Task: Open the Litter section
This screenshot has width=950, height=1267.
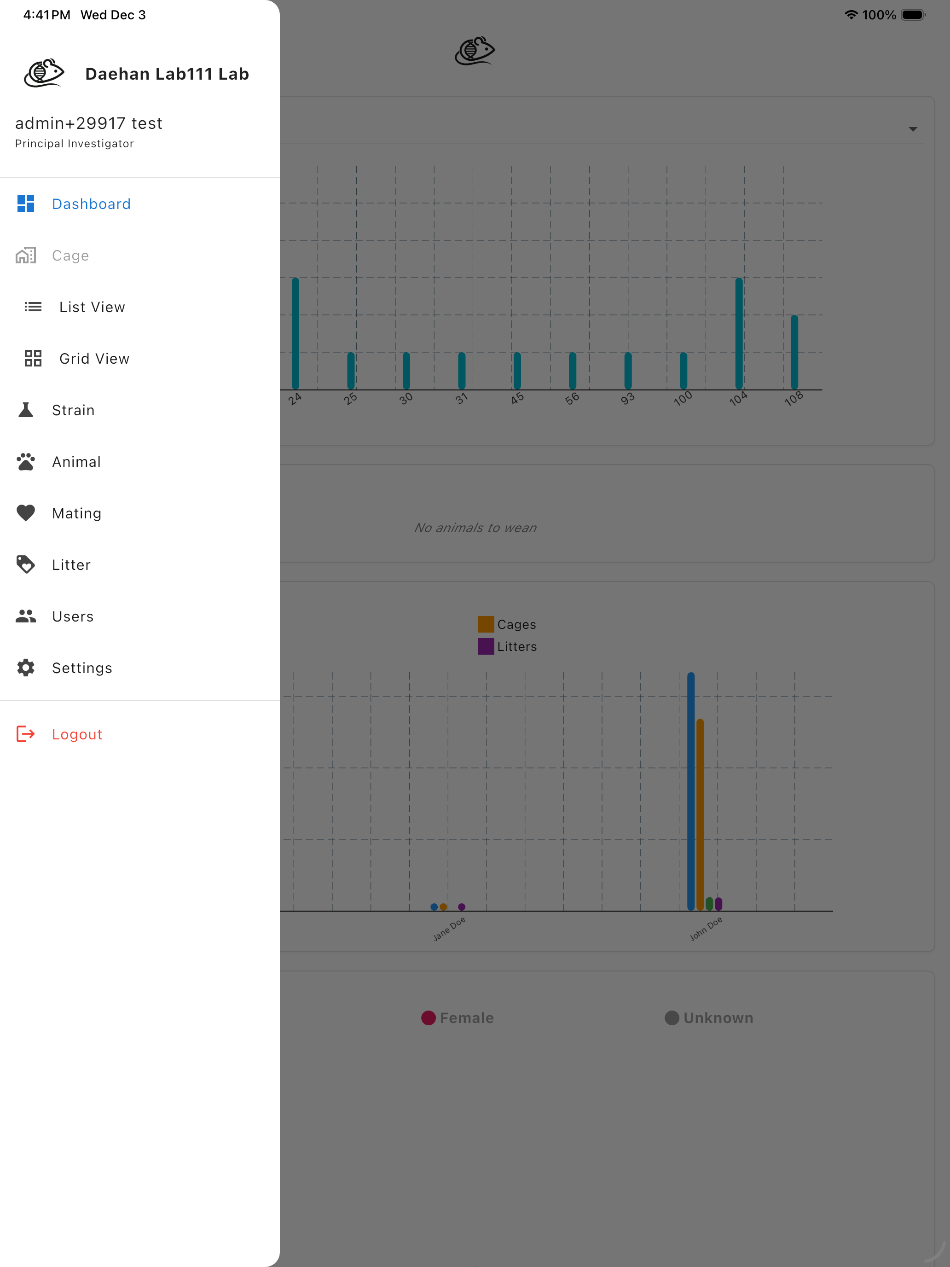Action: point(140,564)
